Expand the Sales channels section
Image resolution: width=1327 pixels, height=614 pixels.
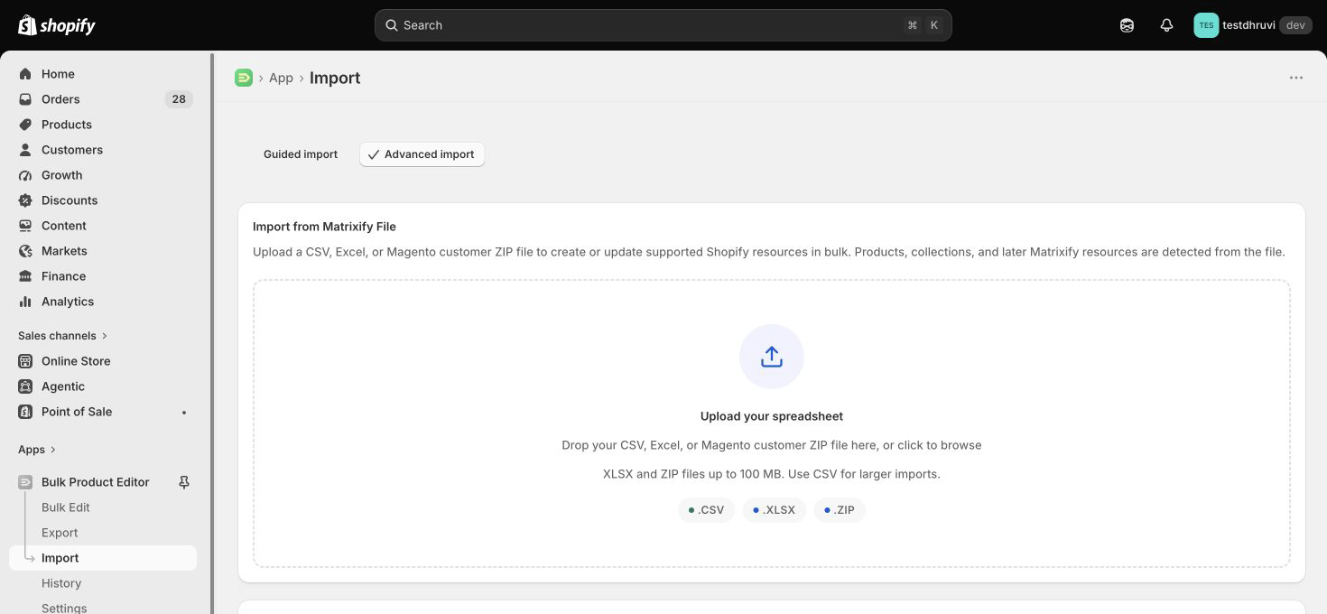[63, 336]
